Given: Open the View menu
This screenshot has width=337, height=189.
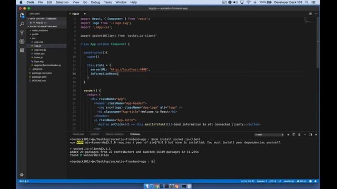Looking at the screenshot, I should pyautogui.click(x=76, y=2).
